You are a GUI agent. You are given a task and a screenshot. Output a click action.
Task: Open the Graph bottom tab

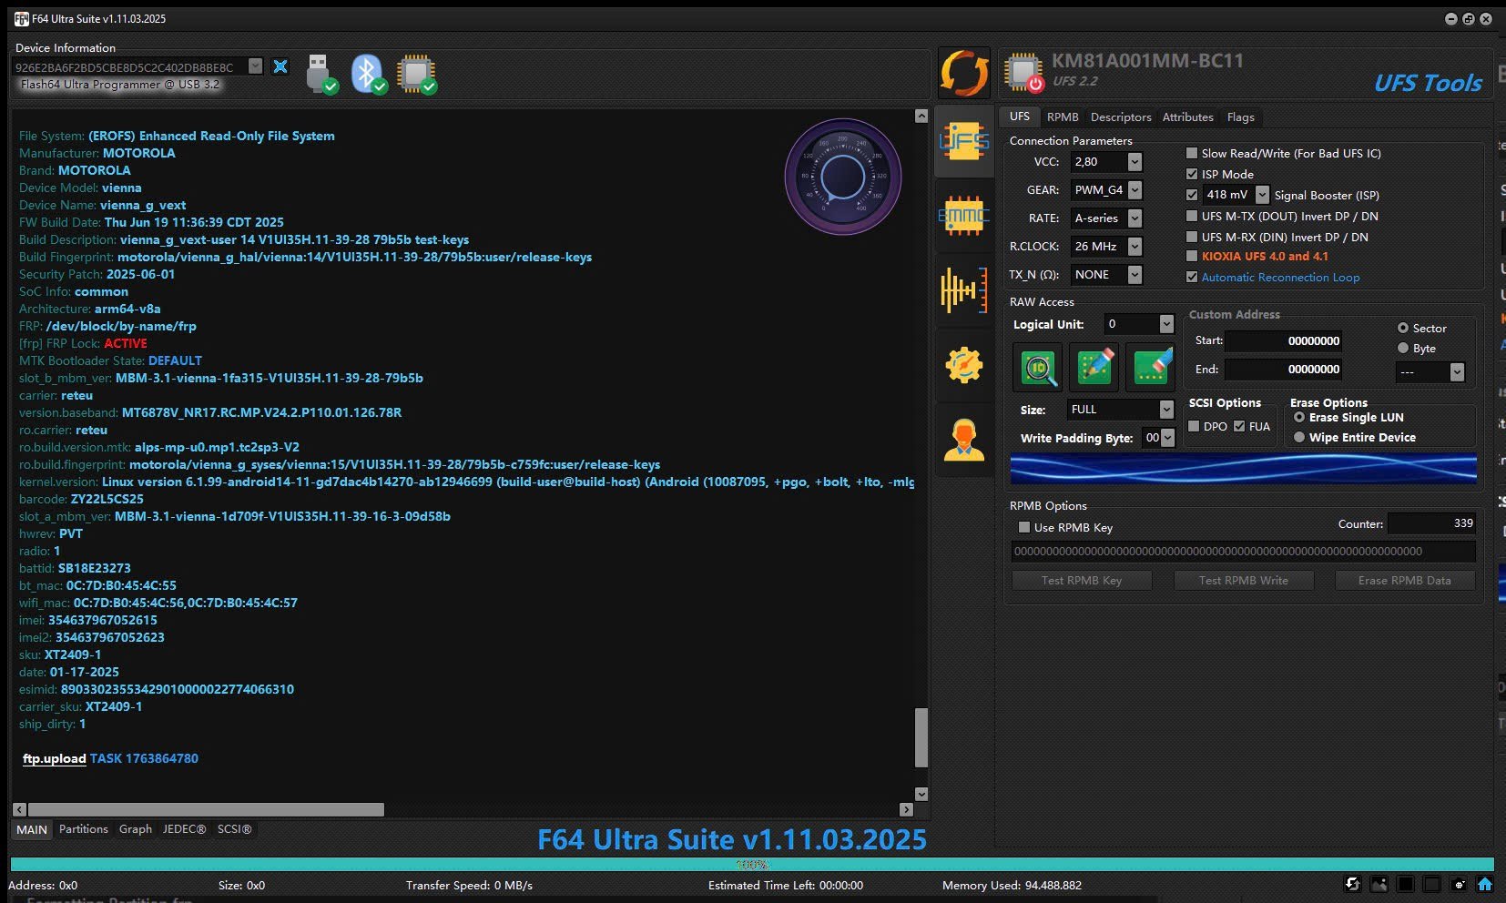coord(136,829)
